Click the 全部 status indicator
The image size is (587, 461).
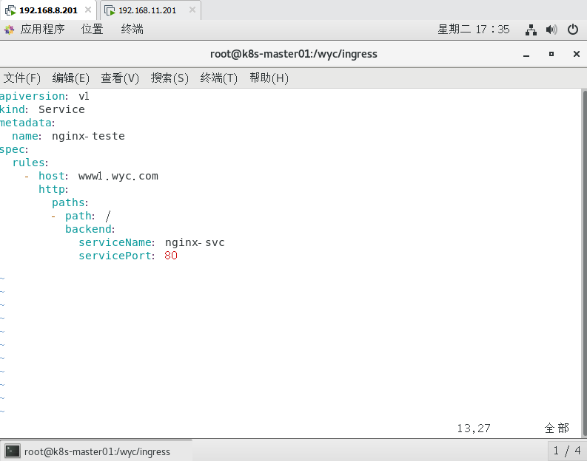tap(557, 428)
